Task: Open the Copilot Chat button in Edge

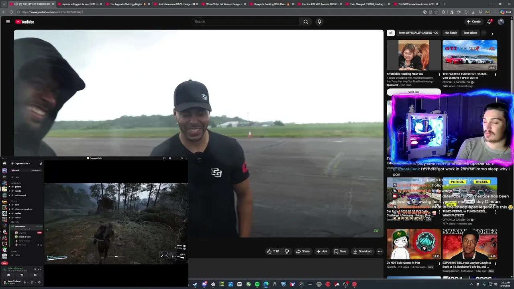Action: pos(505,12)
